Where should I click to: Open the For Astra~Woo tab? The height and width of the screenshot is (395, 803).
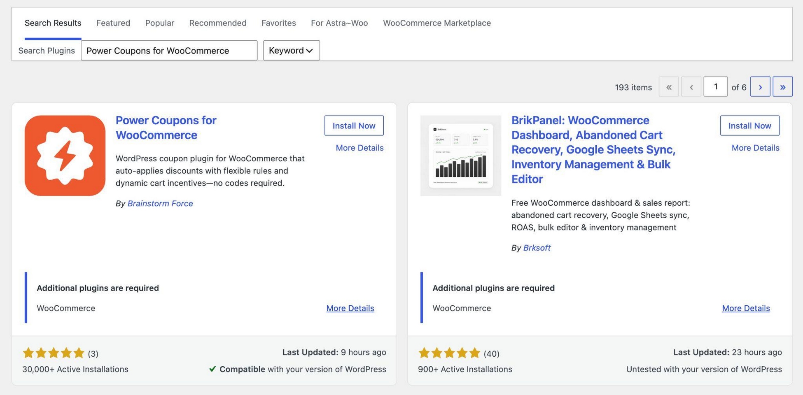[339, 23]
